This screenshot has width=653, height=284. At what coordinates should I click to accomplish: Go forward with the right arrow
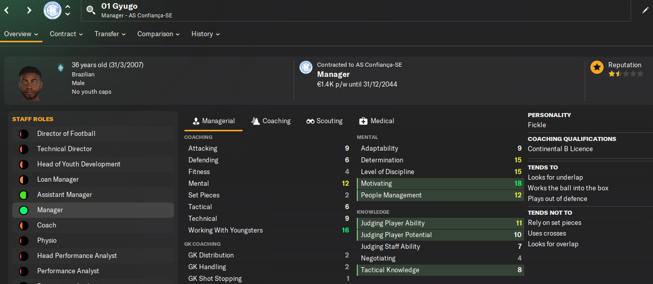(x=29, y=10)
